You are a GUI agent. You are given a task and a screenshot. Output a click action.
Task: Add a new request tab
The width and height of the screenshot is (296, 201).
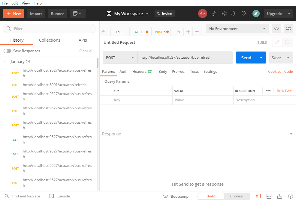click(x=188, y=32)
